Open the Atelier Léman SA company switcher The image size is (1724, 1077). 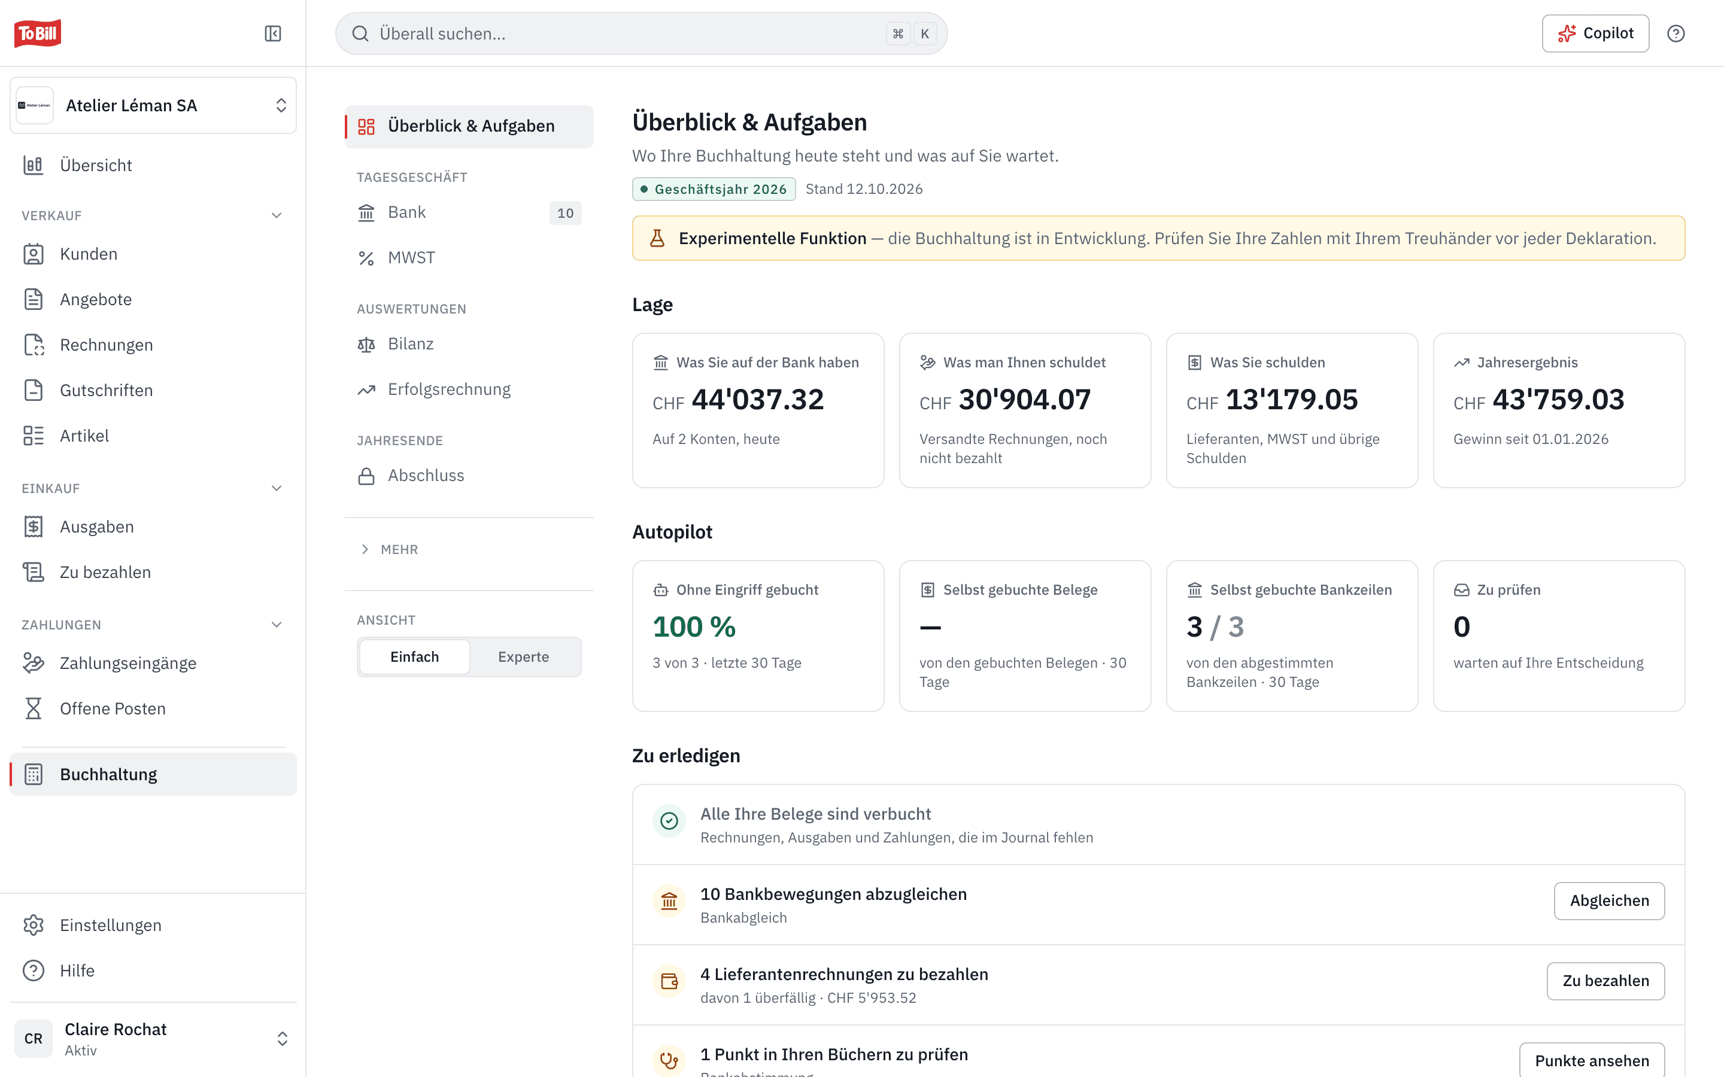pyautogui.click(x=153, y=105)
